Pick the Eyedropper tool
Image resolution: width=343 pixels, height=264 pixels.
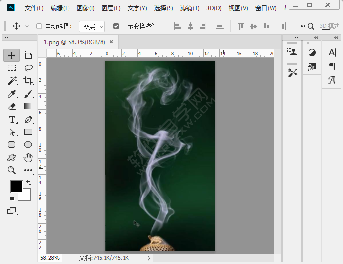coord(12,94)
